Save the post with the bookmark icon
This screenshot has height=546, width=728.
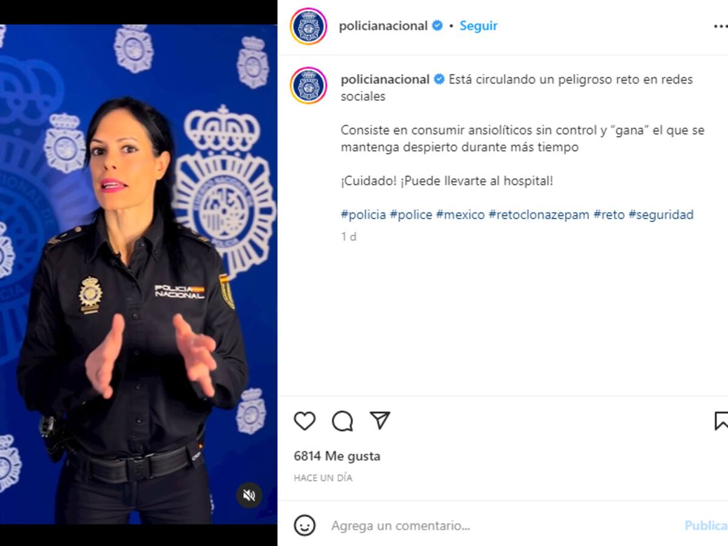point(721,420)
